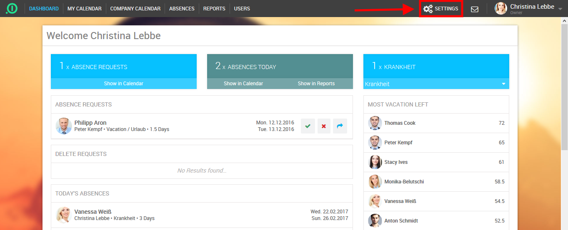Screen dimensions: 568x230
Task: Click the Dashboard navigation item
Action: 44,9
